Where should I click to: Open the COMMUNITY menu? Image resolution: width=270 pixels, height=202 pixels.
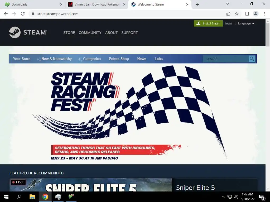click(x=90, y=33)
